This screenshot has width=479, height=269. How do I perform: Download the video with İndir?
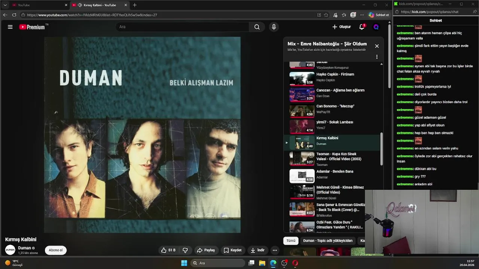[x=257, y=250]
